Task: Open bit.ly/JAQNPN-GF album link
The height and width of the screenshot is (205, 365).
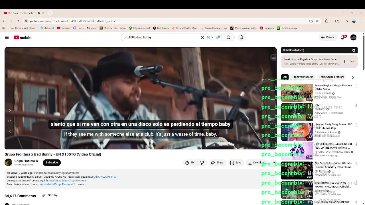Action: click(x=102, y=177)
